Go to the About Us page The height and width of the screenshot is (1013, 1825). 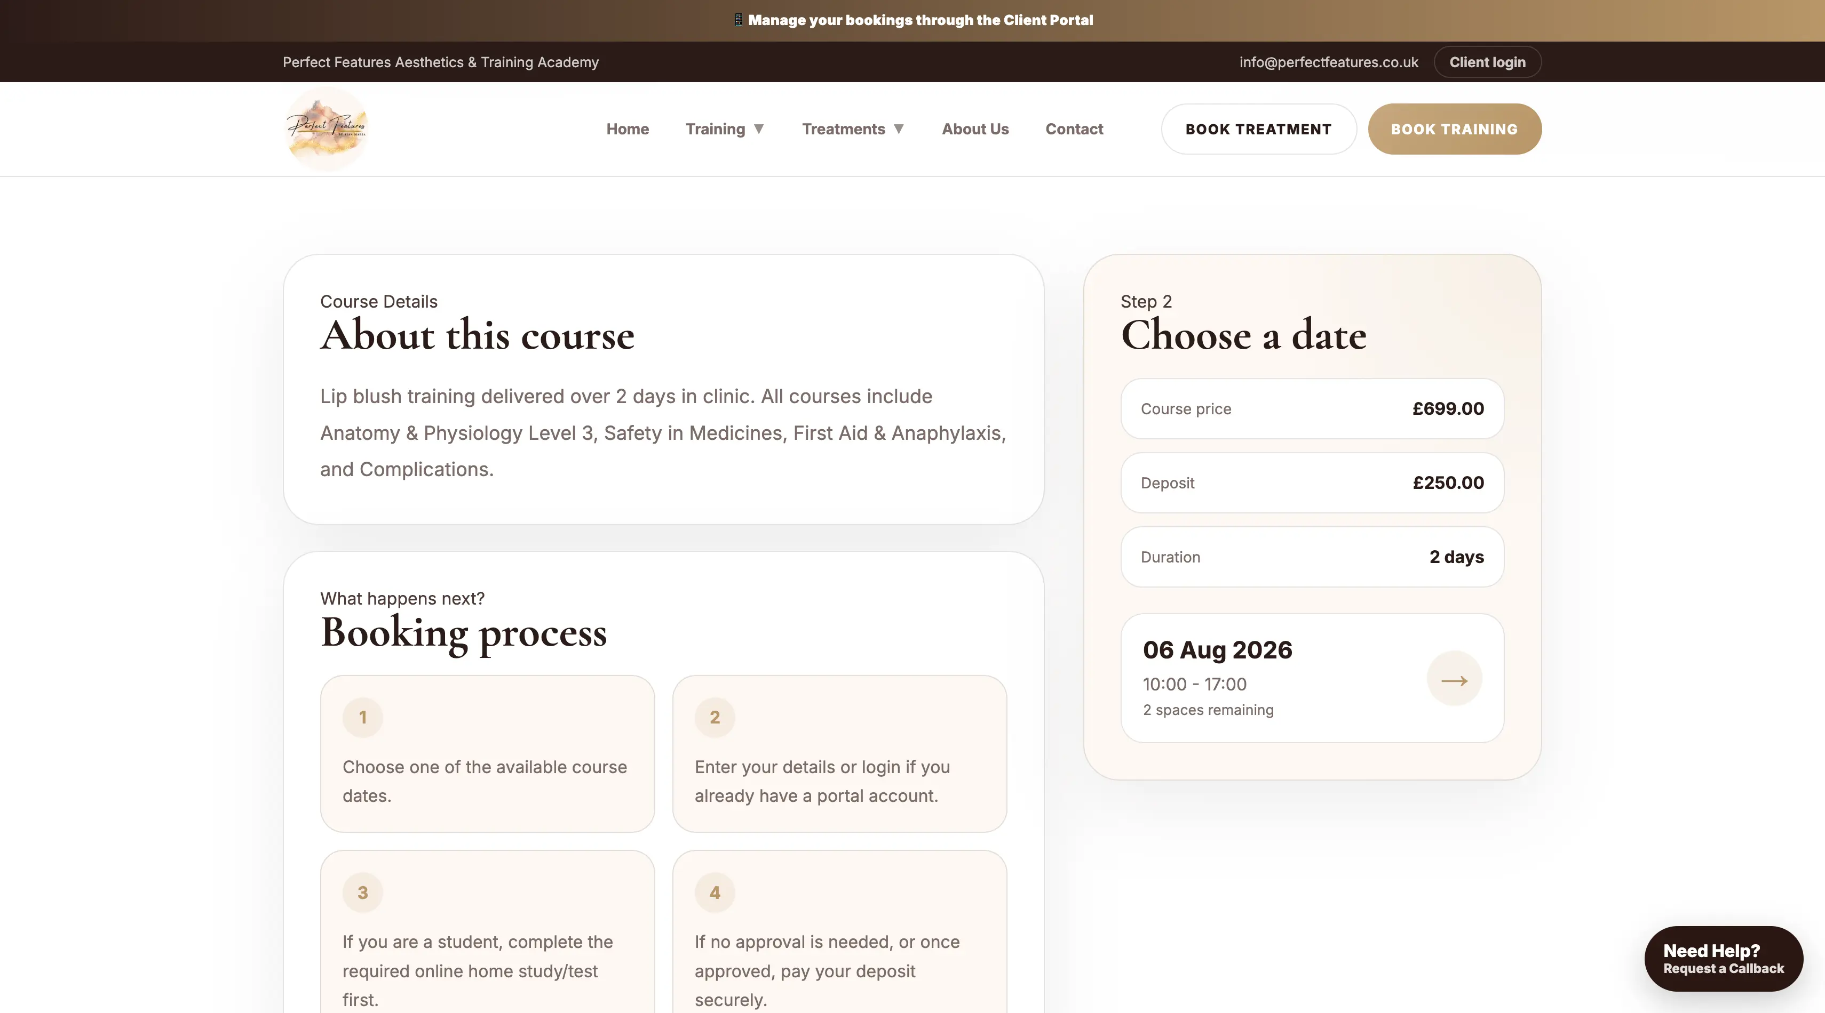tap(975, 129)
